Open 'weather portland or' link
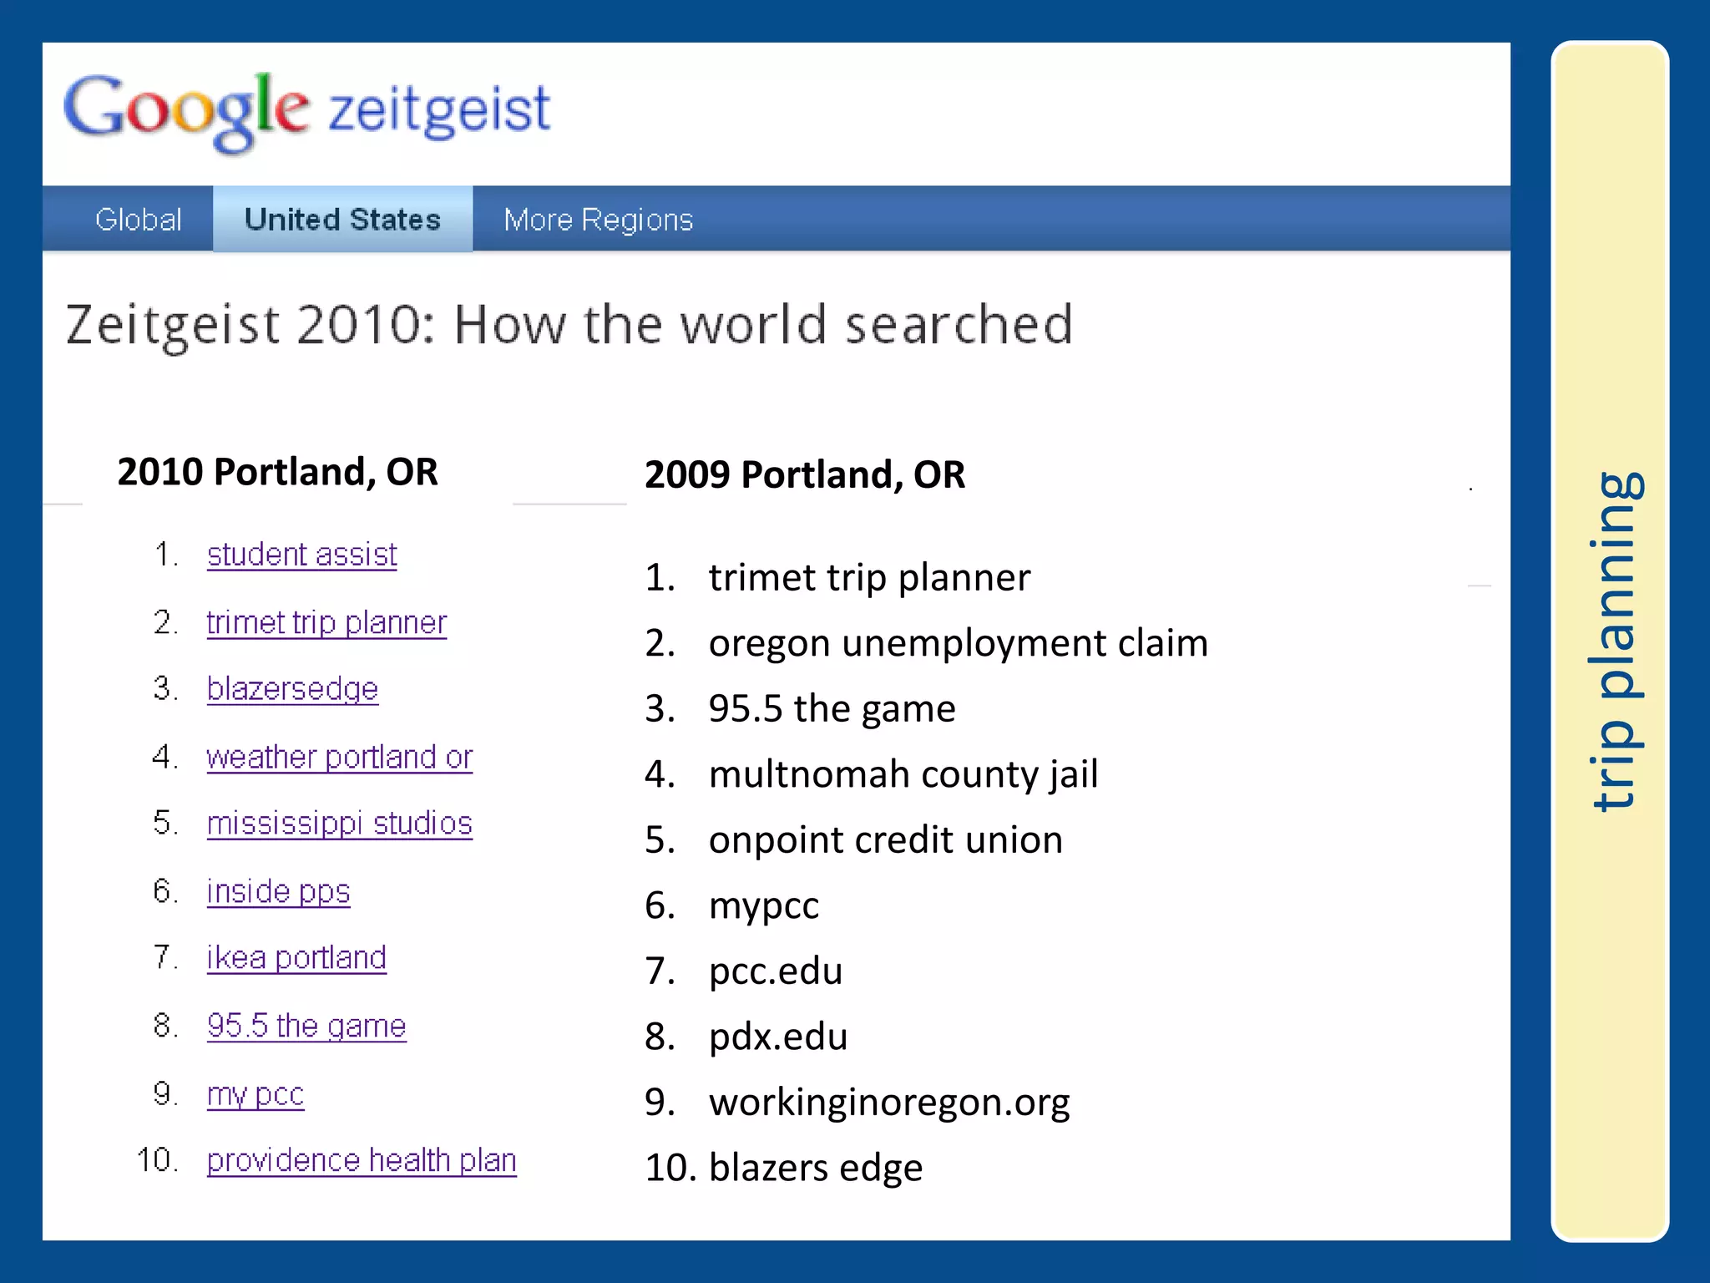 (x=339, y=757)
